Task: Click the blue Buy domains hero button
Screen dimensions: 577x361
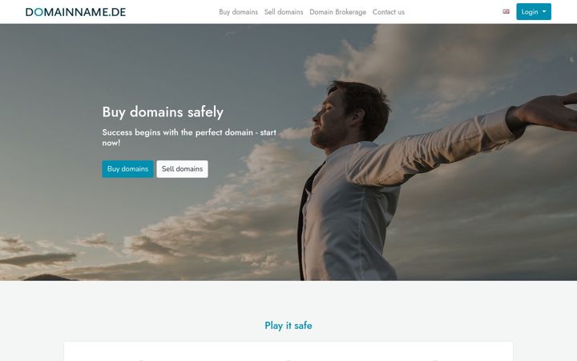Action: coord(127,169)
